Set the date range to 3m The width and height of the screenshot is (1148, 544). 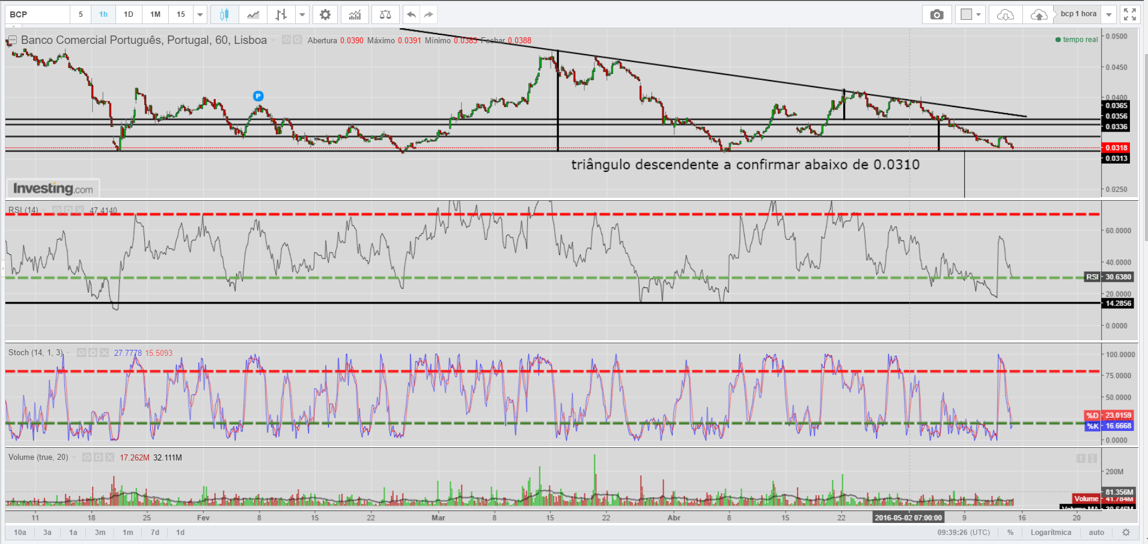(x=100, y=532)
